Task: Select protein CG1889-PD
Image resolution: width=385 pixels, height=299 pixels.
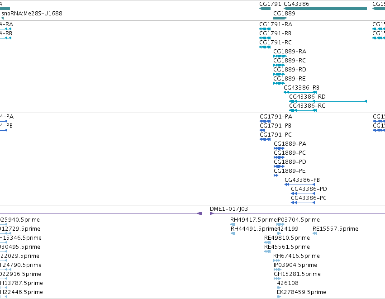Action: (x=290, y=162)
